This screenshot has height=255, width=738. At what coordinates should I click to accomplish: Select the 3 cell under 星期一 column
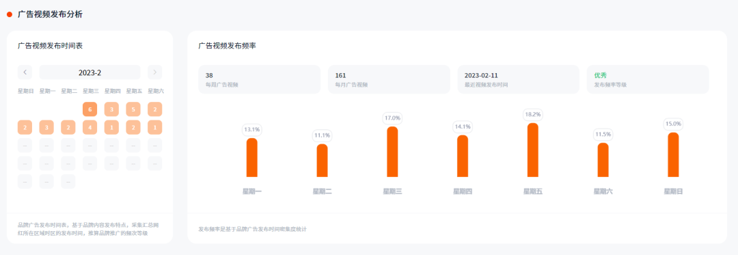click(46, 127)
